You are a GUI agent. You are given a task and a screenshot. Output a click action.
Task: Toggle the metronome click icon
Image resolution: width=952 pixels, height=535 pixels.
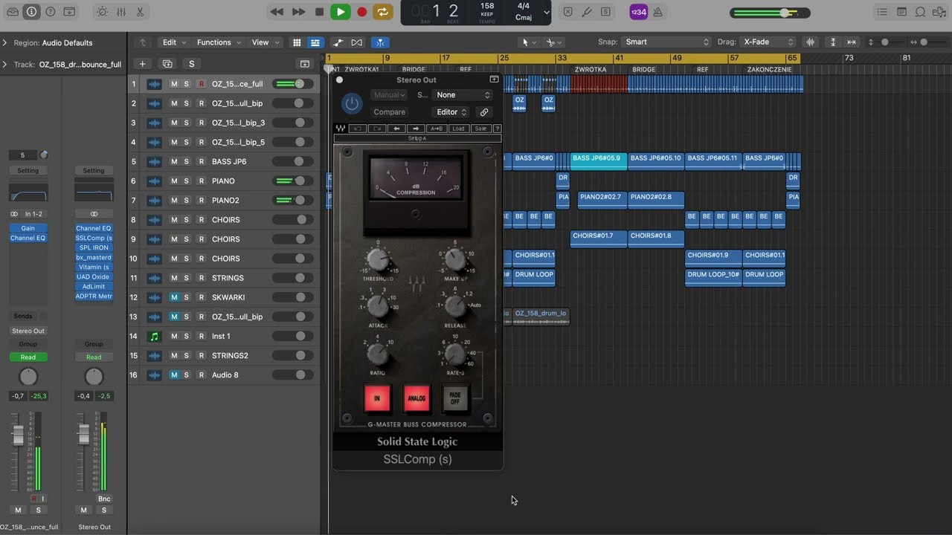658,12
